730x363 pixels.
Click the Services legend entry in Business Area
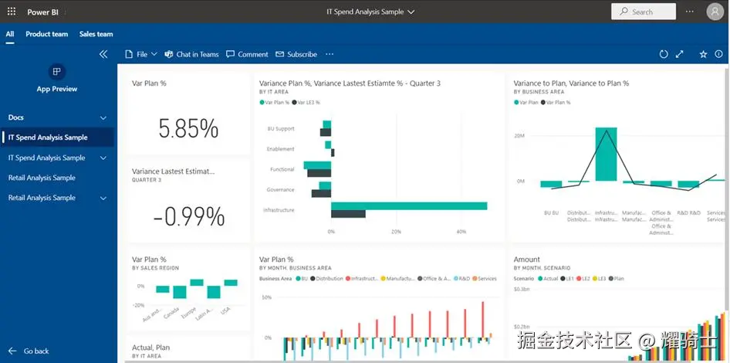point(485,279)
